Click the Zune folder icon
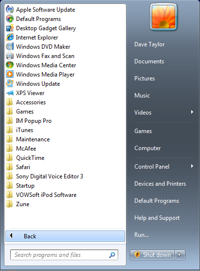This screenshot has height=271, width=200. [x=10, y=204]
